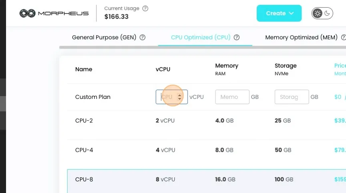
Task: Click the chevron arrow on Create
Action: 291,13
